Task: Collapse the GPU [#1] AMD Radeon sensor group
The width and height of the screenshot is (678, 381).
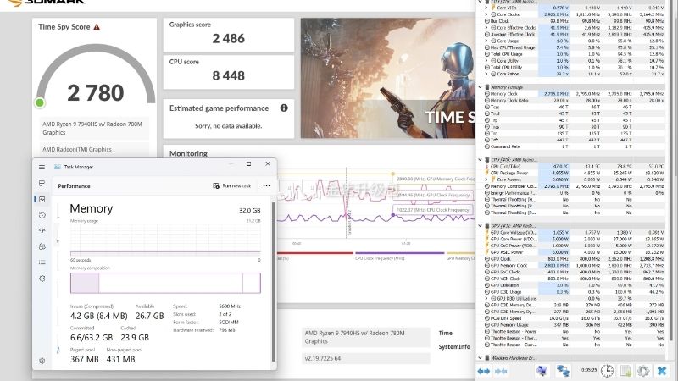Action: [x=480, y=225]
